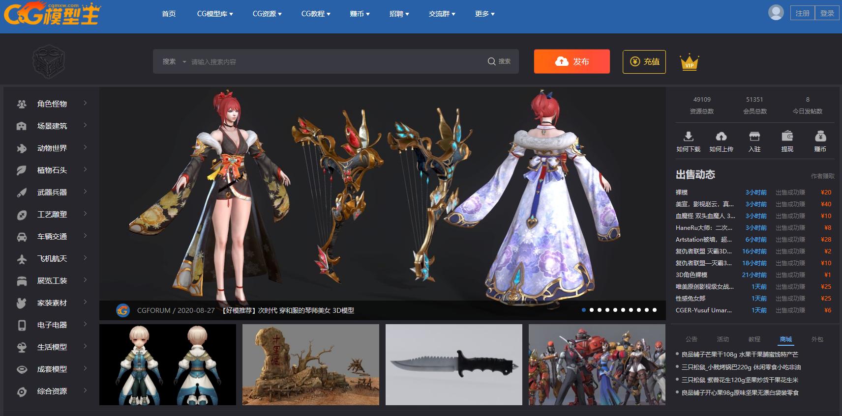
Task: Click the 武器兵器 weapon icon
Action: point(21,193)
